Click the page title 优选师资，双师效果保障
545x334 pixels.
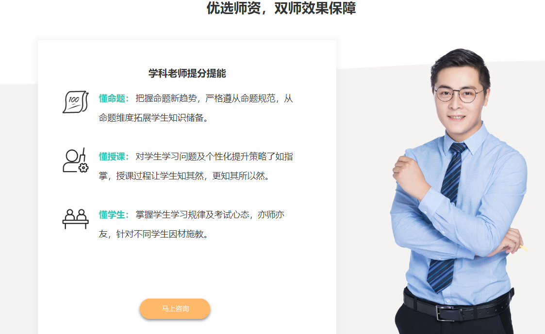point(281,8)
